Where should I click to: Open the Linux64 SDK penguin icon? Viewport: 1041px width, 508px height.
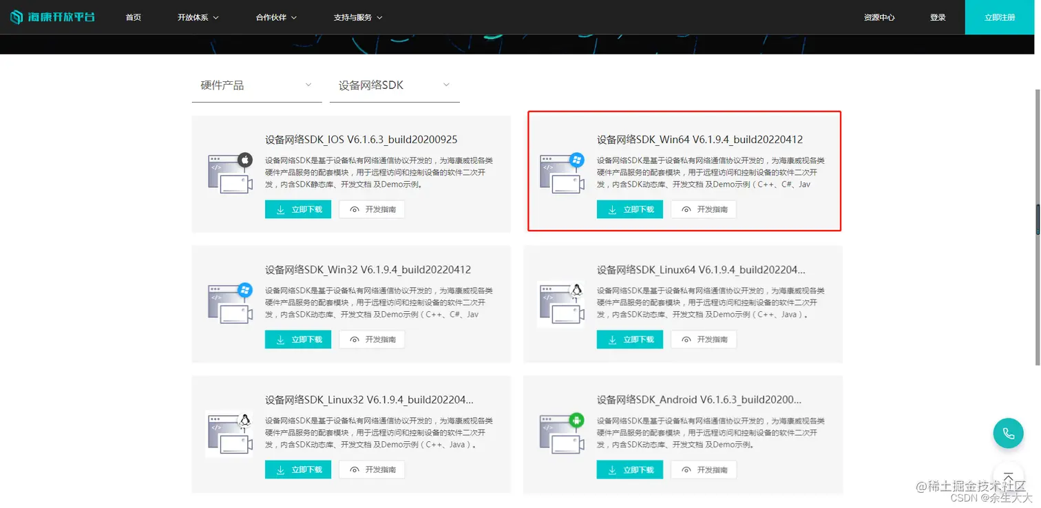pyautogui.click(x=562, y=303)
